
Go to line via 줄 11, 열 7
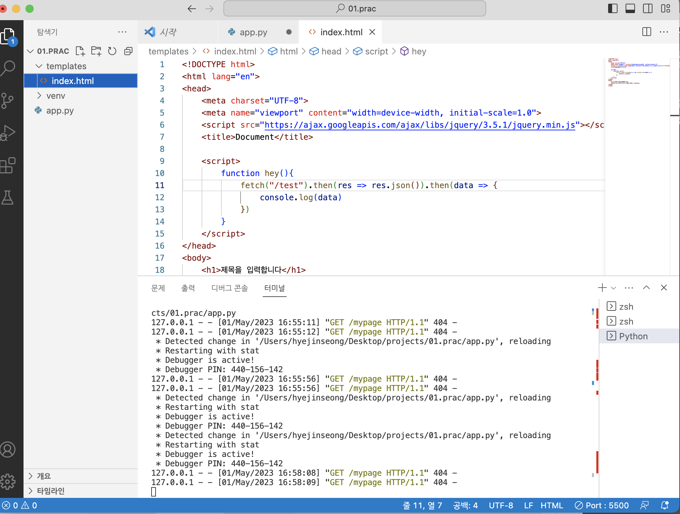pyautogui.click(x=423, y=505)
